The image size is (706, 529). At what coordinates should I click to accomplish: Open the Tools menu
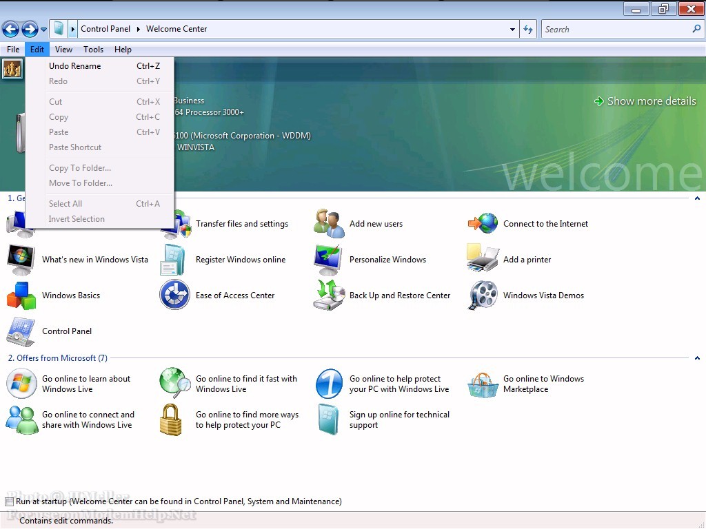(93, 50)
